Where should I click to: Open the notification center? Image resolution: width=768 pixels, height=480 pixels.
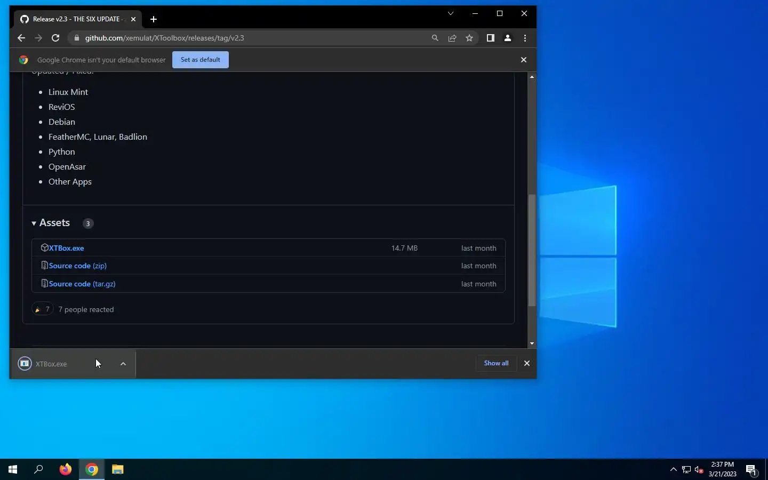[x=751, y=470]
